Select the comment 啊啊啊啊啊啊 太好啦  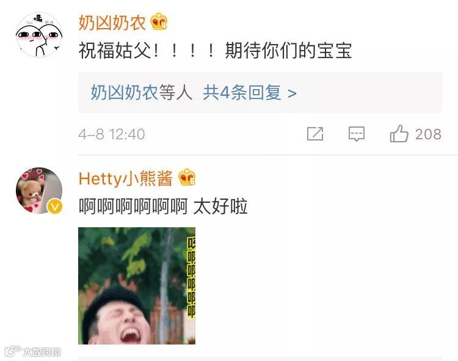(x=163, y=206)
